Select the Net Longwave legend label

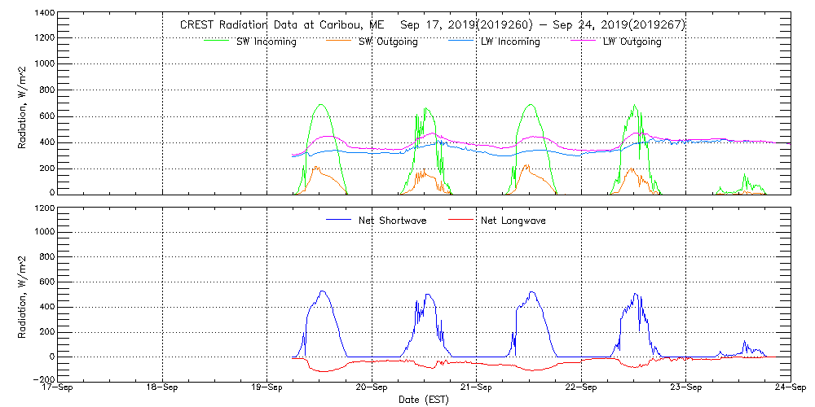tap(513, 220)
